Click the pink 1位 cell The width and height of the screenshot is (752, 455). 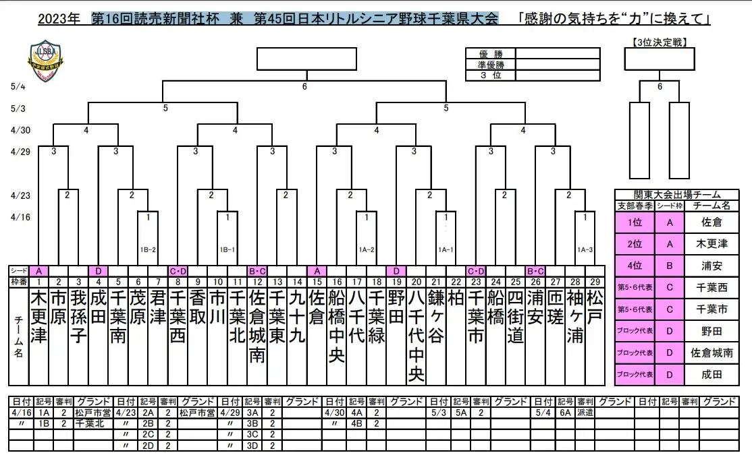(x=635, y=222)
